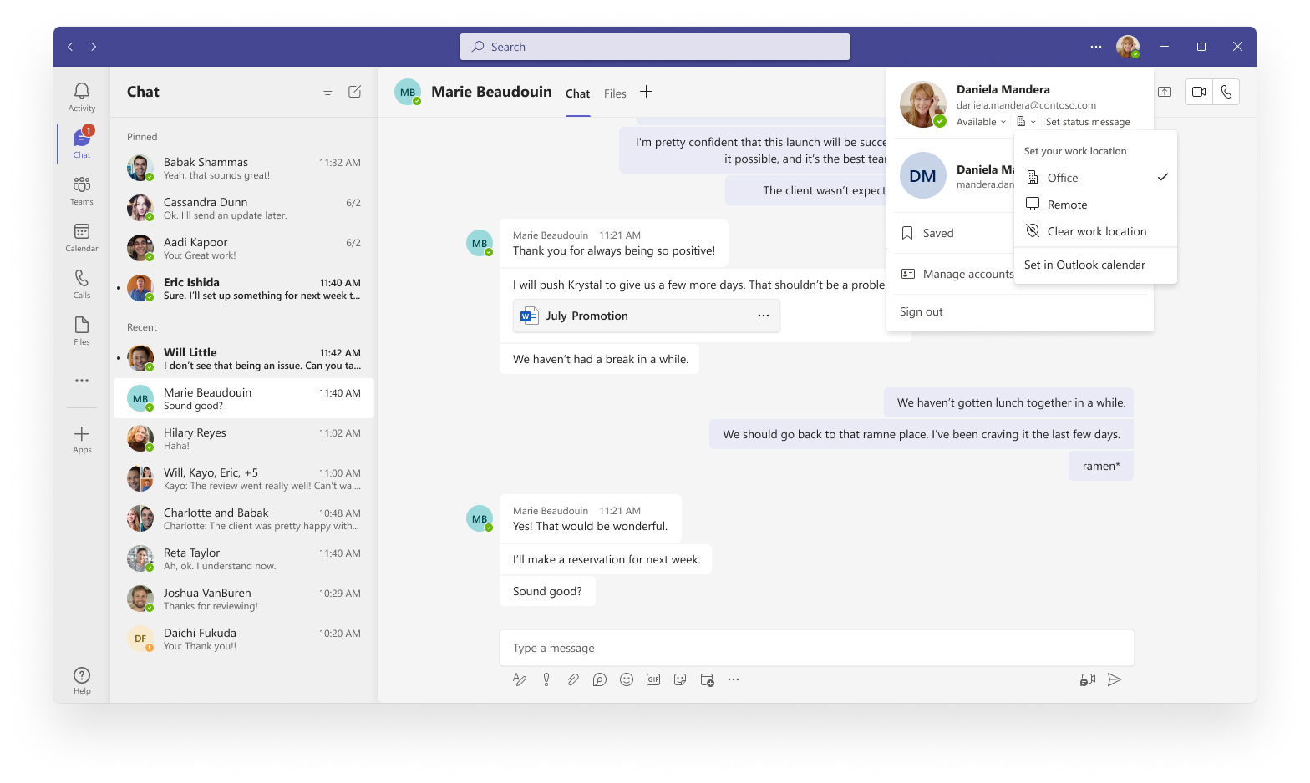Open Help in the bottom left
1310x783 pixels.
82,680
